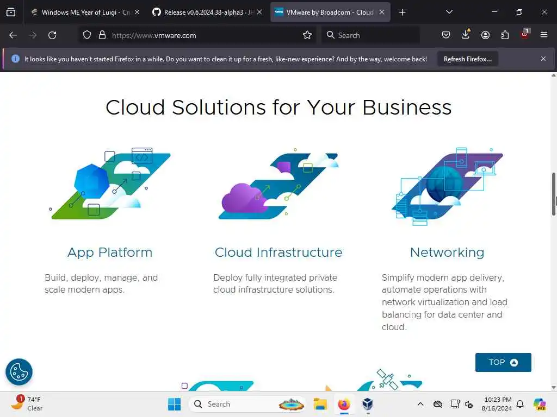Focus the Firefox Search box
557x417 pixels.
(370, 35)
